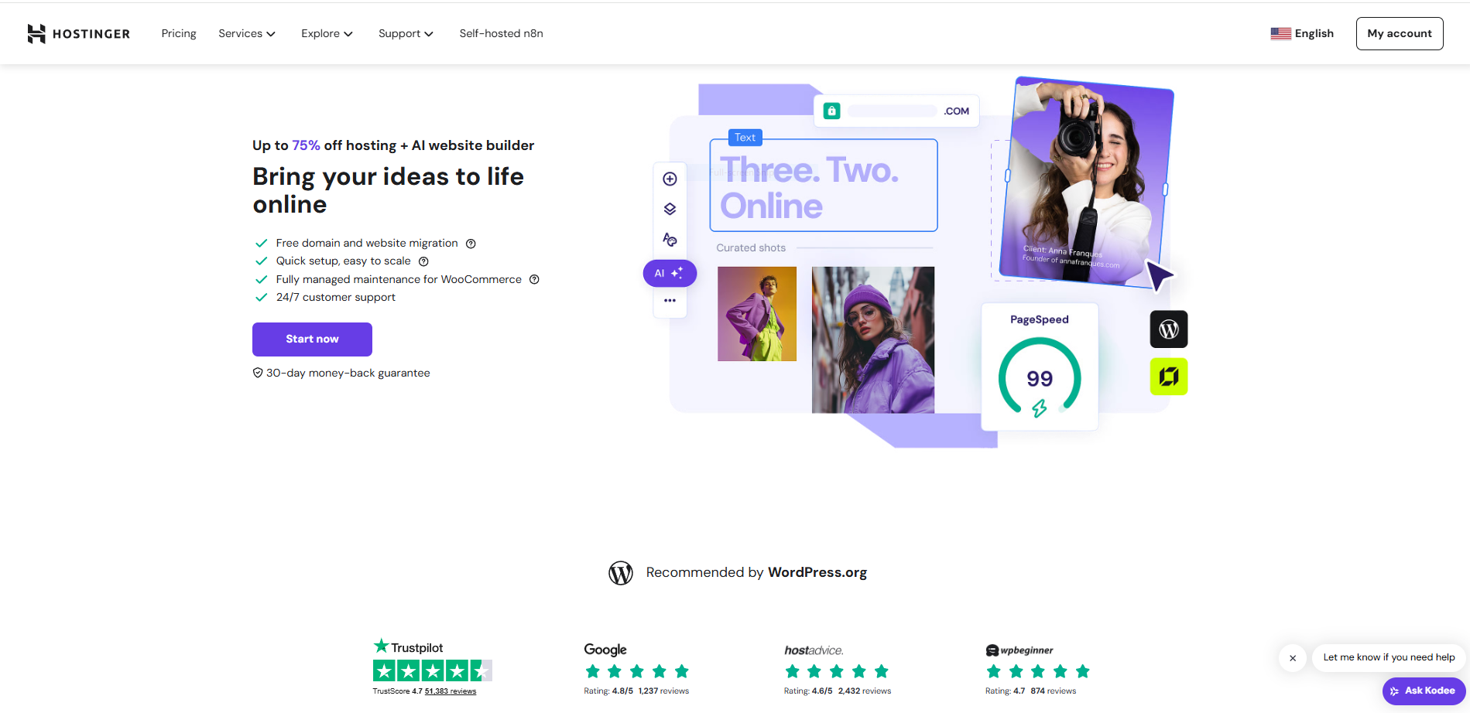Click the help icon next to quick setup

[x=423, y=261]
